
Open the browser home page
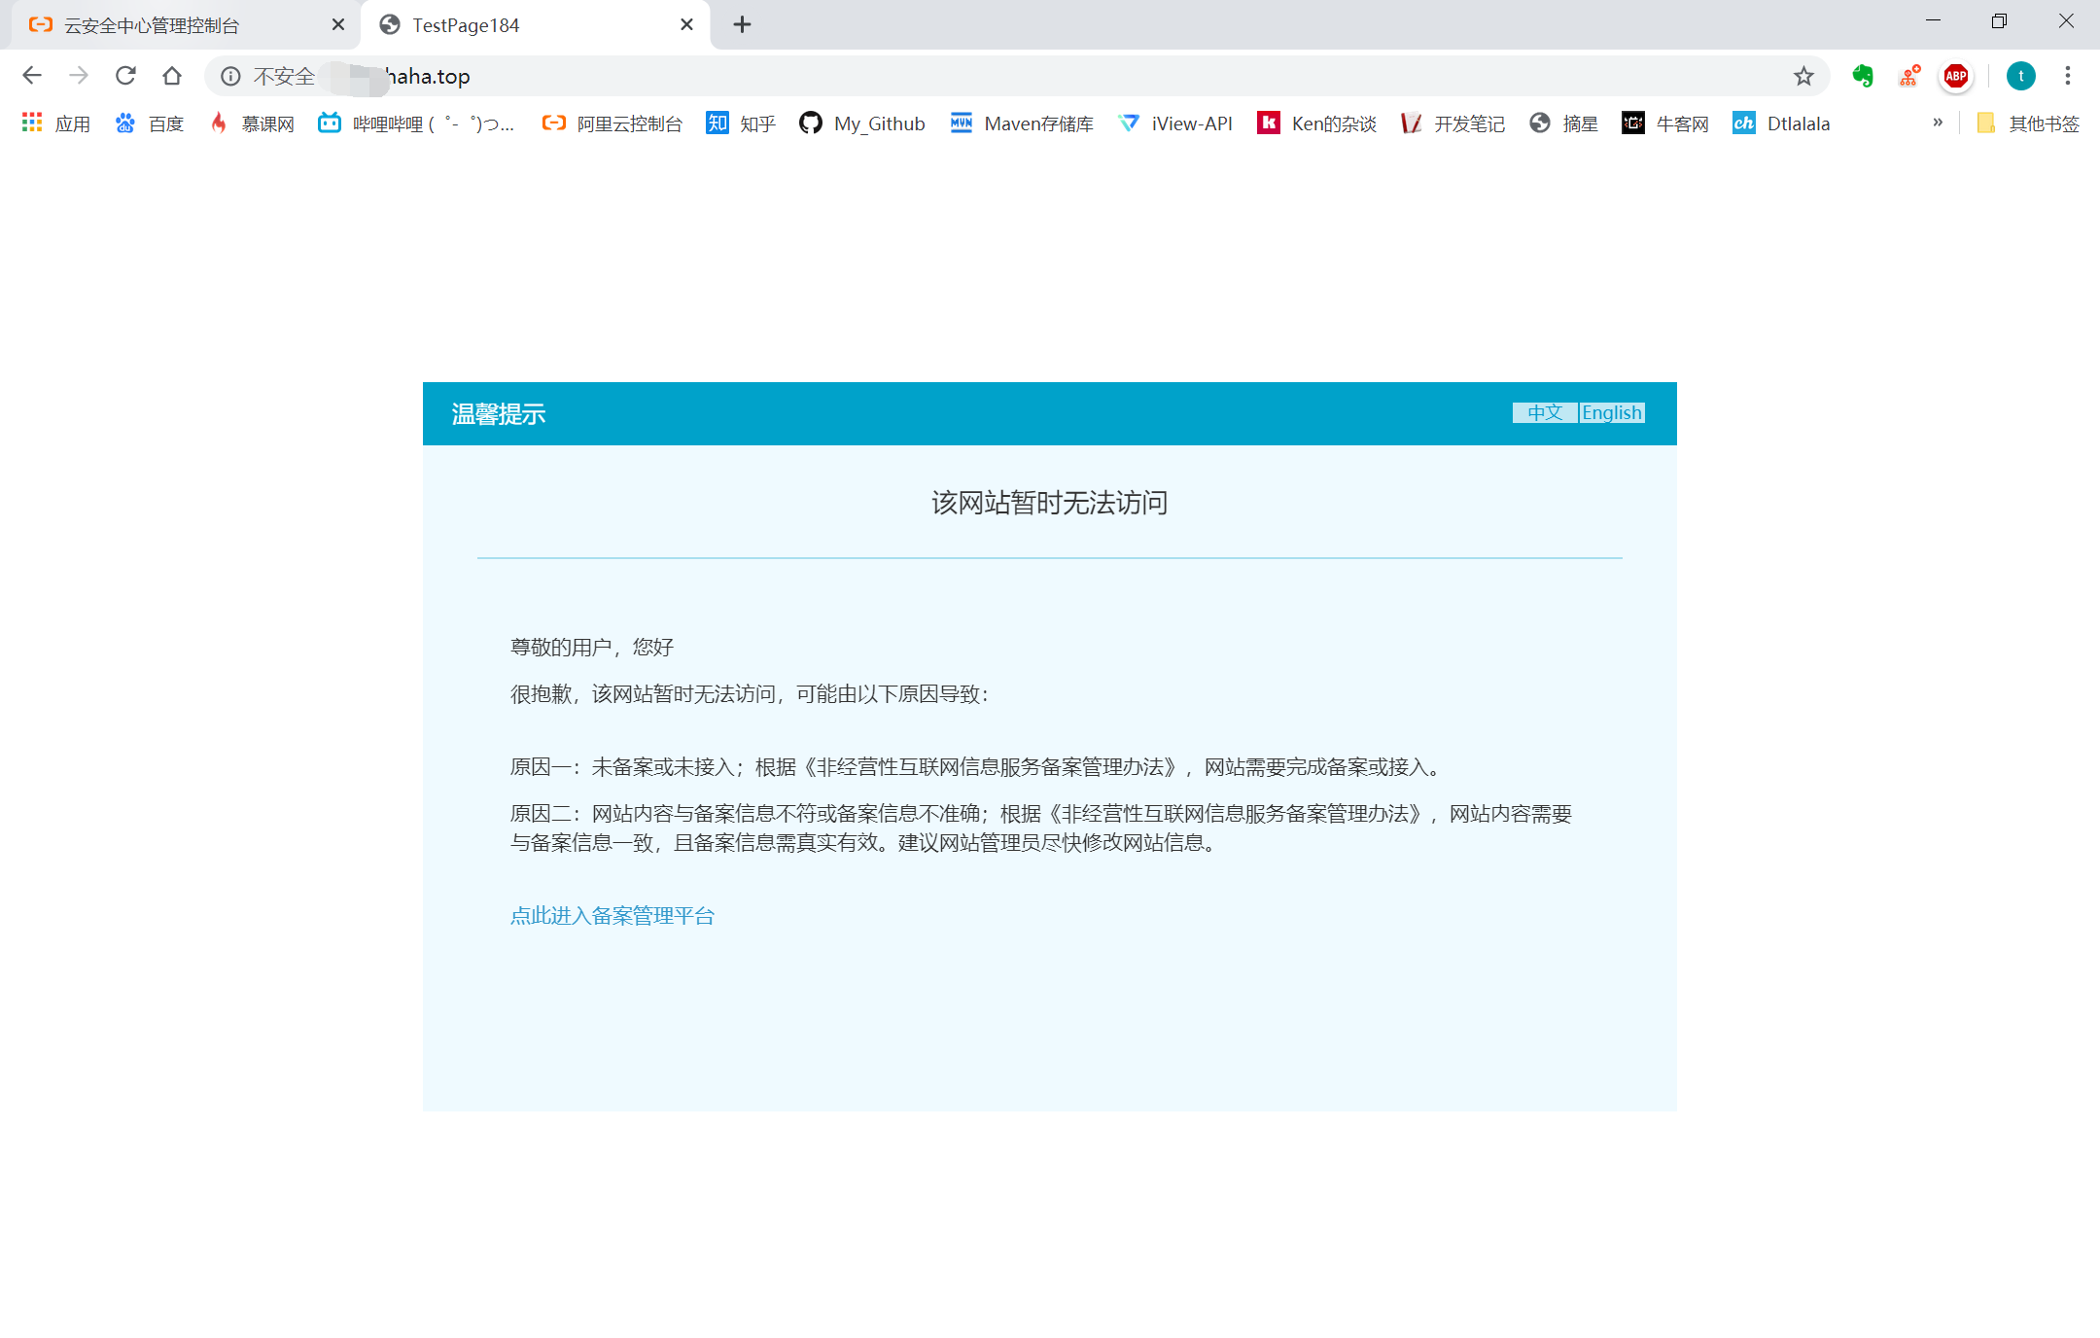pyautogui.click(x=171, y=75)
